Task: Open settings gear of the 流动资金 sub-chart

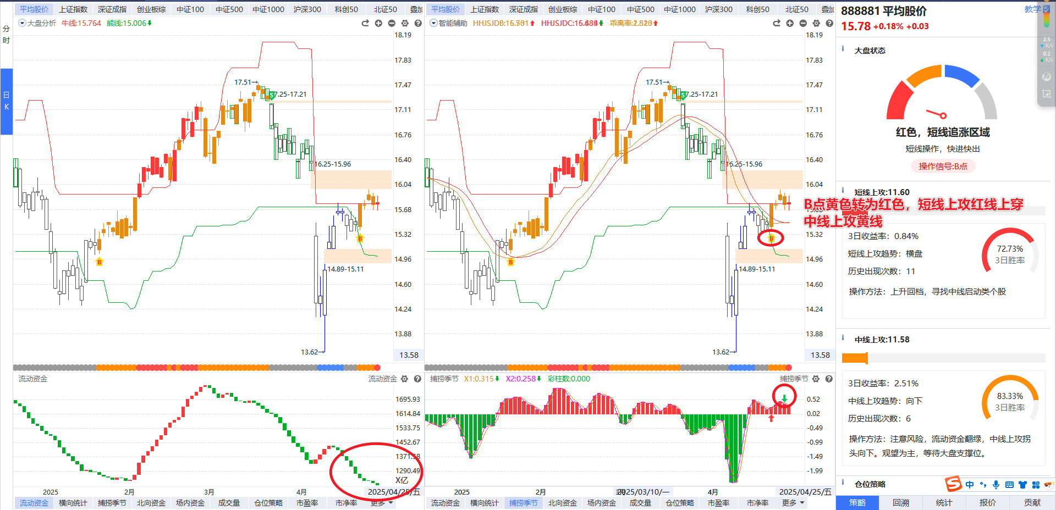Action: coord(405,379)
